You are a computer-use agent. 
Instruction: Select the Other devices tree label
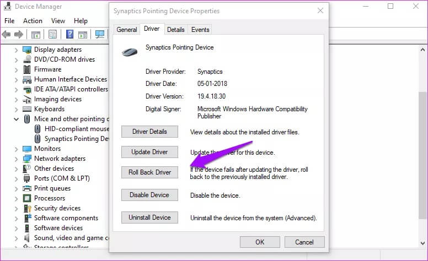pyautogui.click(x=54, y=168)
